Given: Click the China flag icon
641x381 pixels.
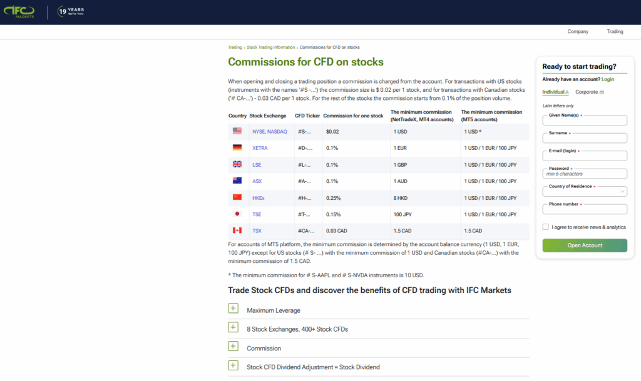Looking at the screenshot, I should tap(237, 197).
